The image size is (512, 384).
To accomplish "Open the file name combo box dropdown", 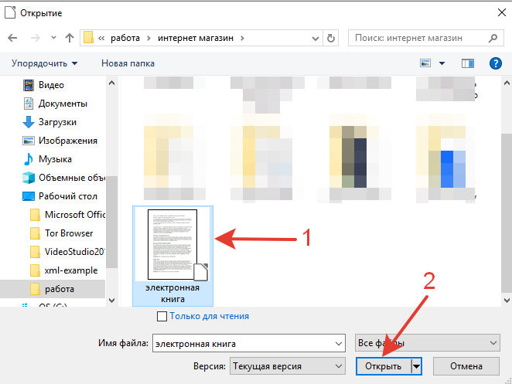I will [339, 344].
